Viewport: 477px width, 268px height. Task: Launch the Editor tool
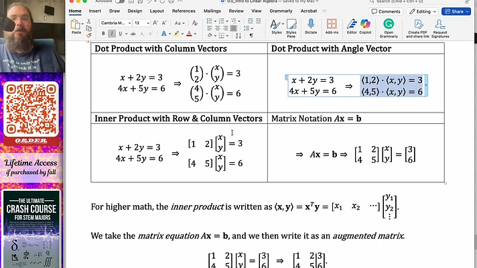point(352,27)
